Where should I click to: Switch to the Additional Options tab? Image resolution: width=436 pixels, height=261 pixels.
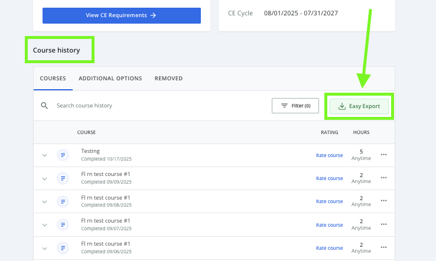pyautogui.click(x=110, y=79)
